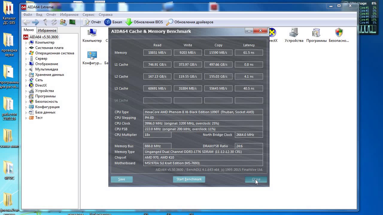Click the Motherboard MSI 970A SLI Krait value

coord(203,163)
